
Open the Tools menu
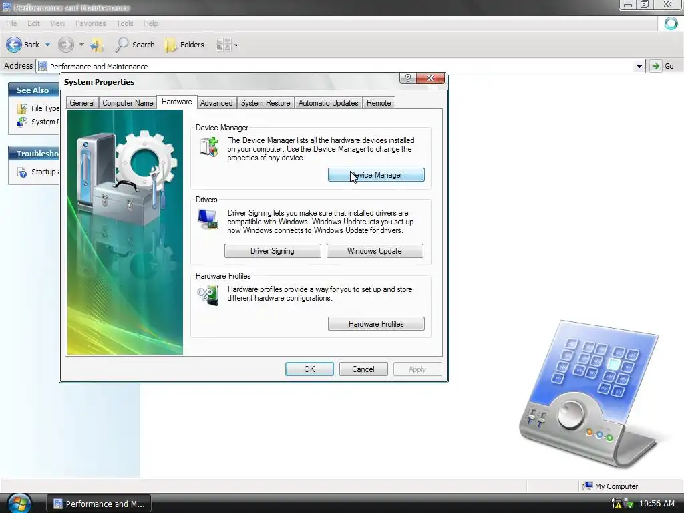click(x=125, y=23)
